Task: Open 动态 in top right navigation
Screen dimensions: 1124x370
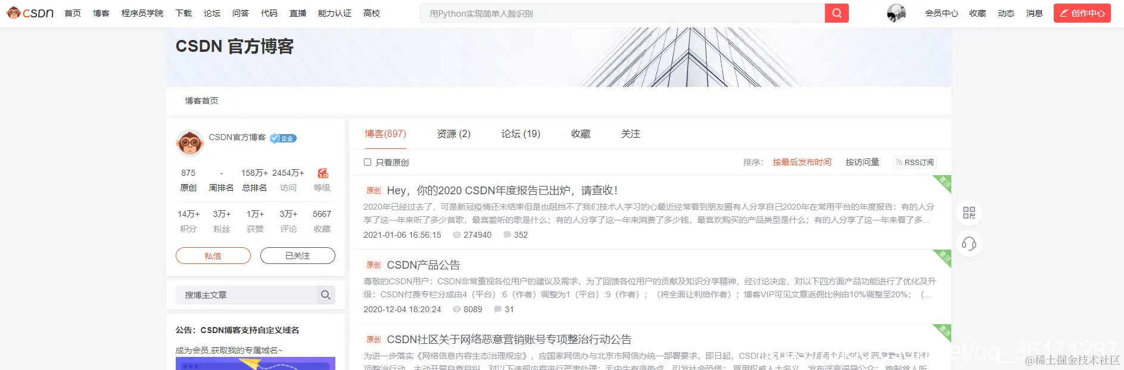Action: (x=1006, y=13)
